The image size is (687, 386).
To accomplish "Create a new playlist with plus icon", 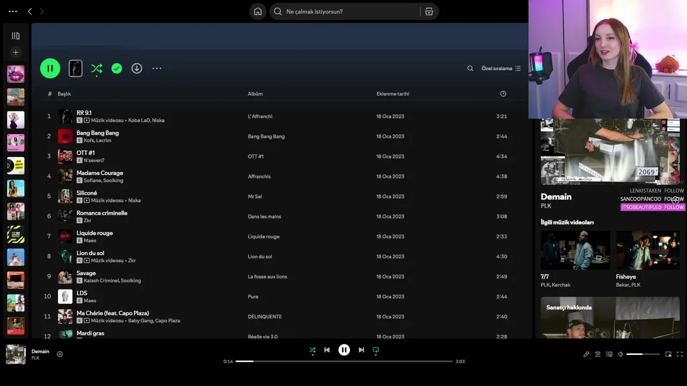I will (16, 52).
